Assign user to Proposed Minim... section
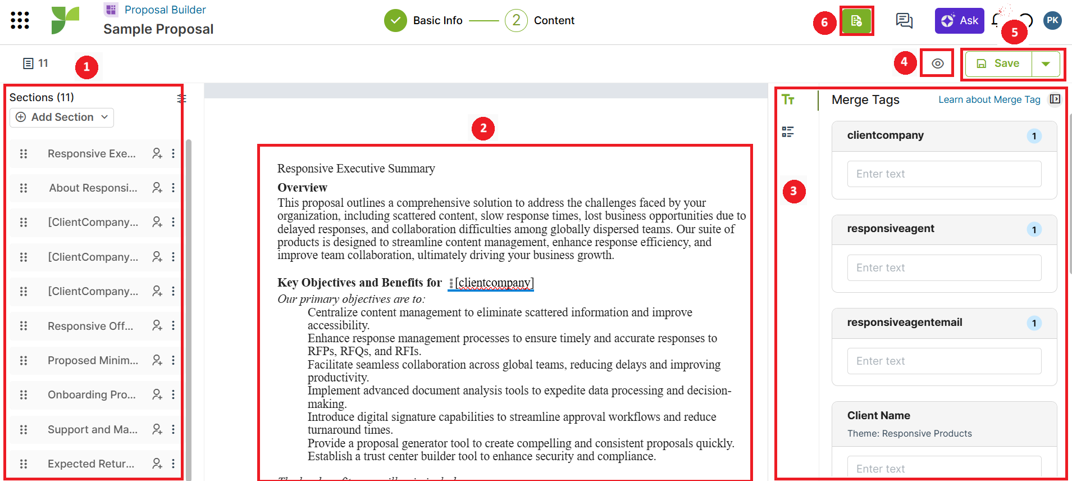This screenshot has width=1072, height=481. (157, 360)
